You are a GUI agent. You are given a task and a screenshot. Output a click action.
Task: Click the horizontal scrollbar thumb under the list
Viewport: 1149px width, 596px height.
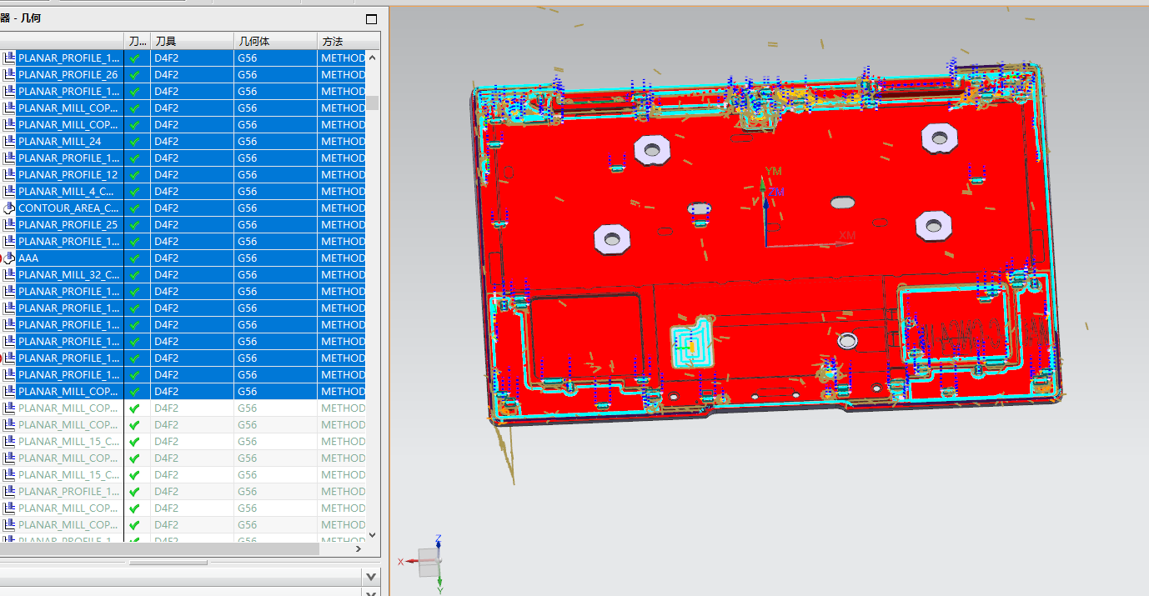[x=159, y=549]
